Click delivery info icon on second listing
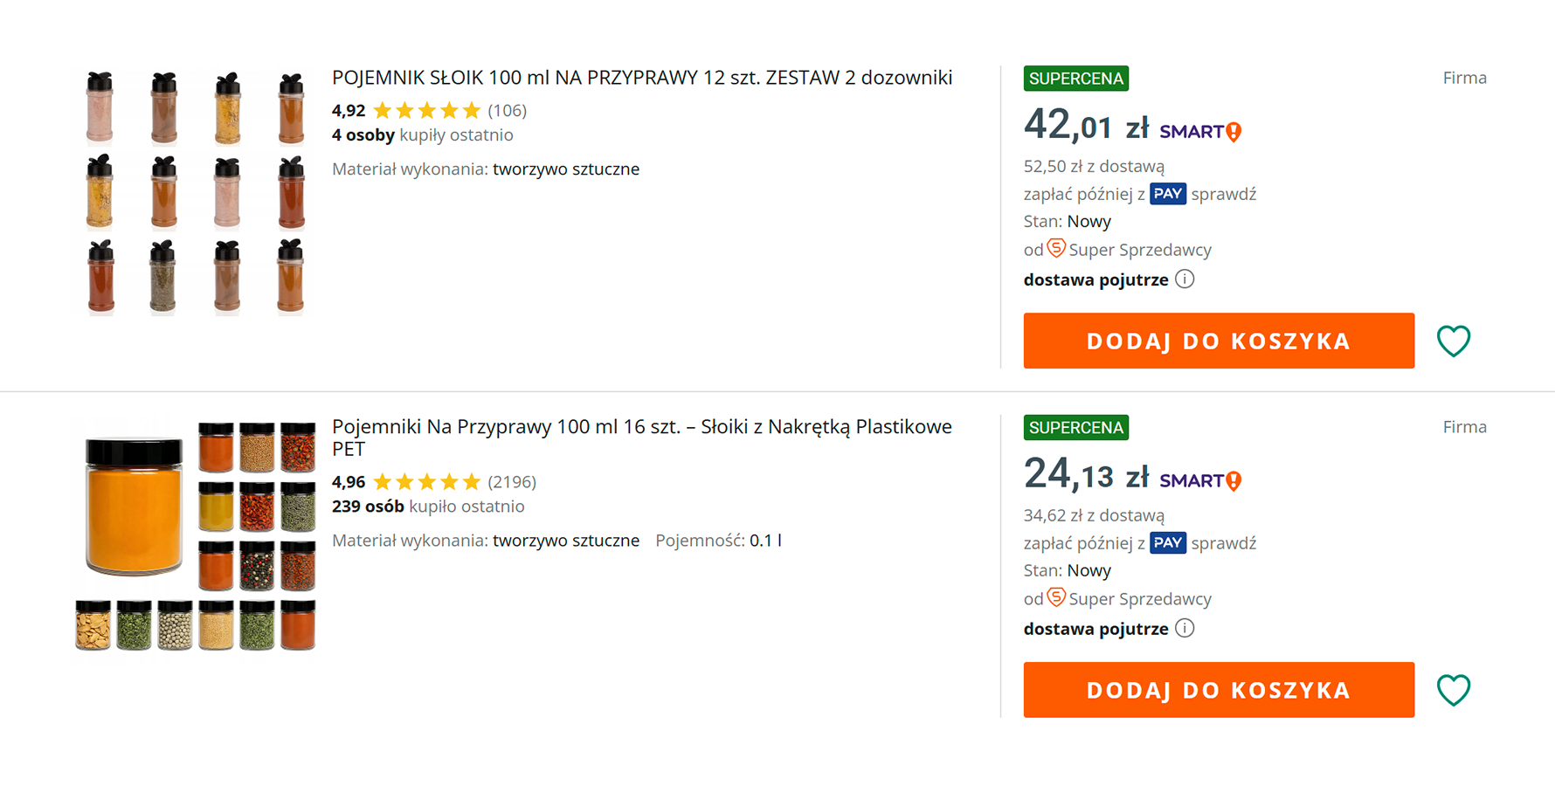 tap(1185, 629)
